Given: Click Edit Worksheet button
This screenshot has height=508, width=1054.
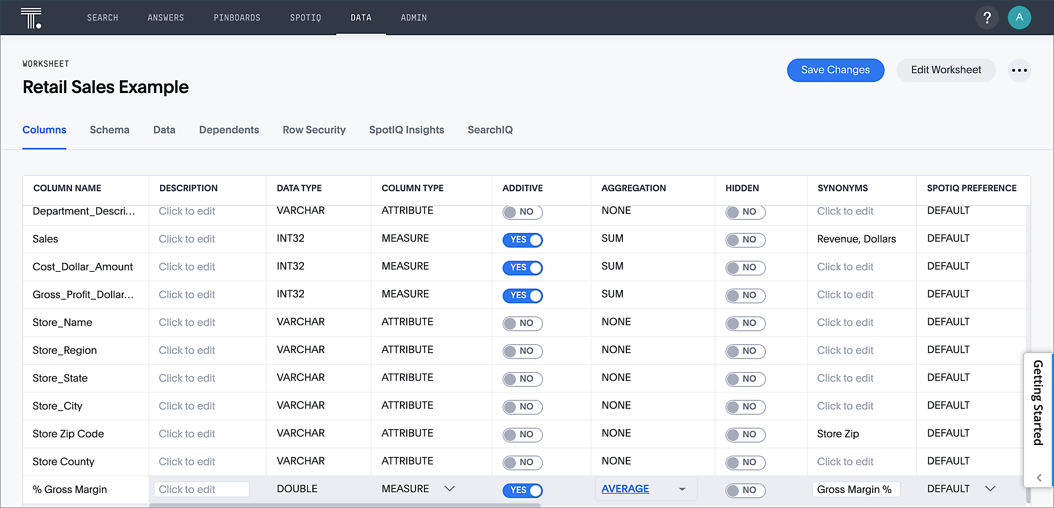Looking at the screenshot, I should click(946, 69).
